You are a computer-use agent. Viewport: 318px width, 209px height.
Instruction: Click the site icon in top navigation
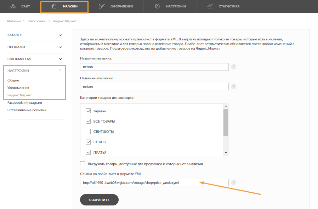(13, 6)
